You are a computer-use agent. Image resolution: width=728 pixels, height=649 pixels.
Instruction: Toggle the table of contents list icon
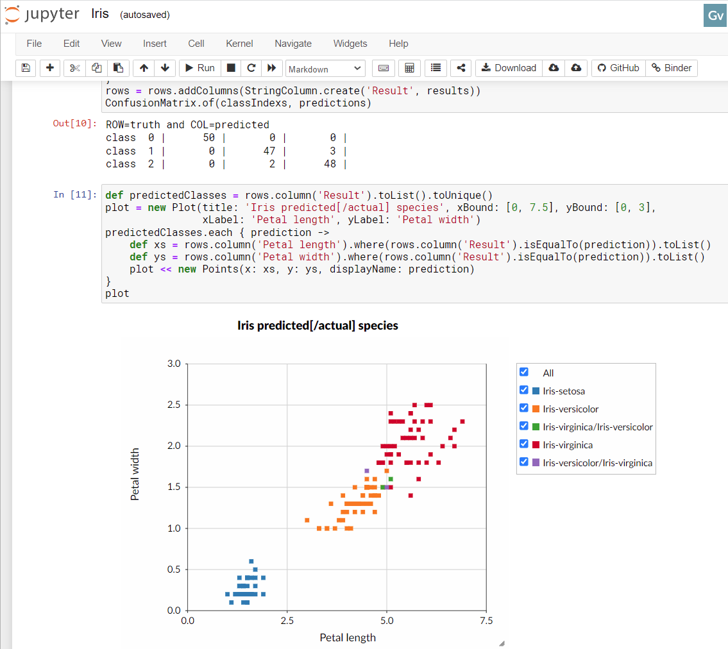point(436,68)
